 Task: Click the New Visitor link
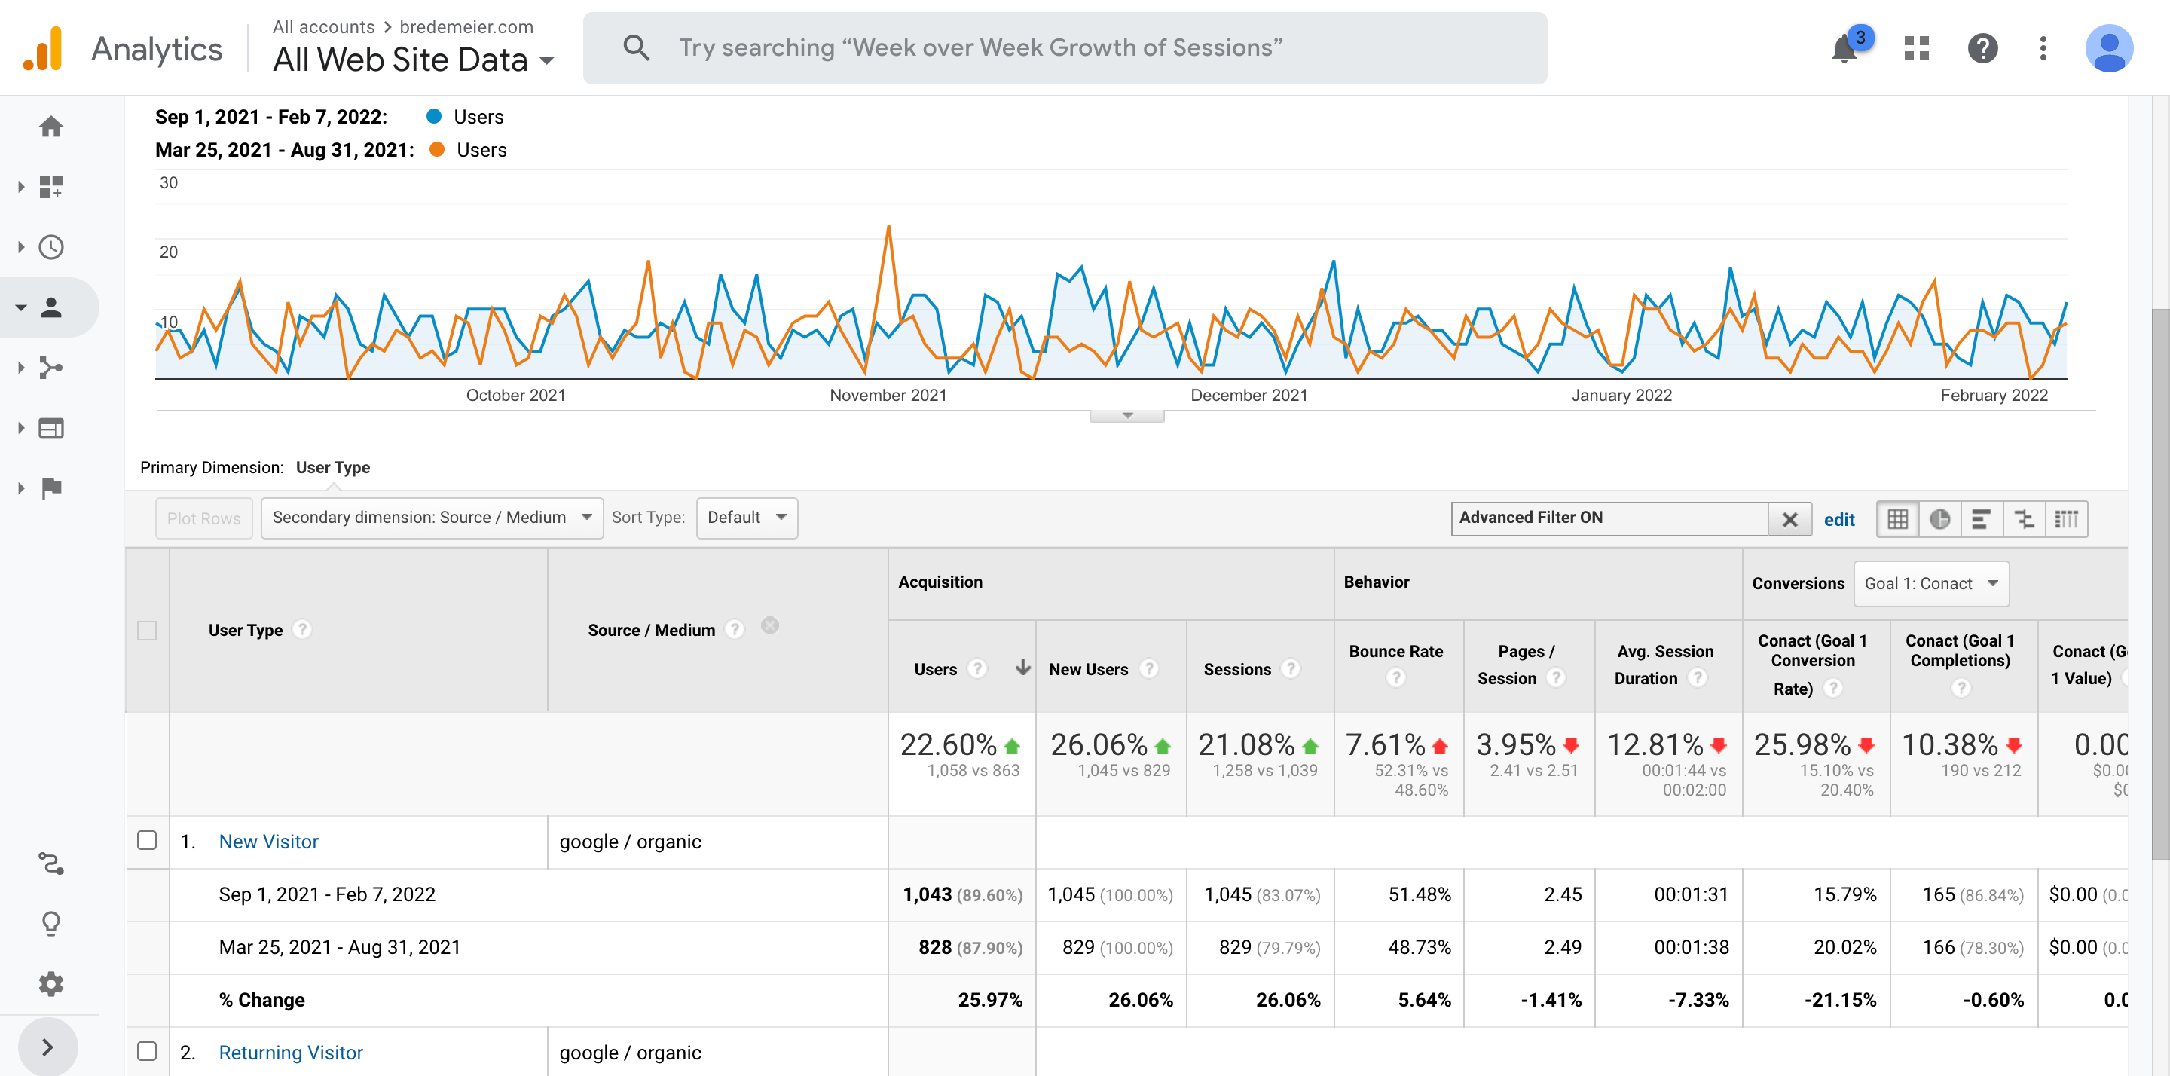268,842
